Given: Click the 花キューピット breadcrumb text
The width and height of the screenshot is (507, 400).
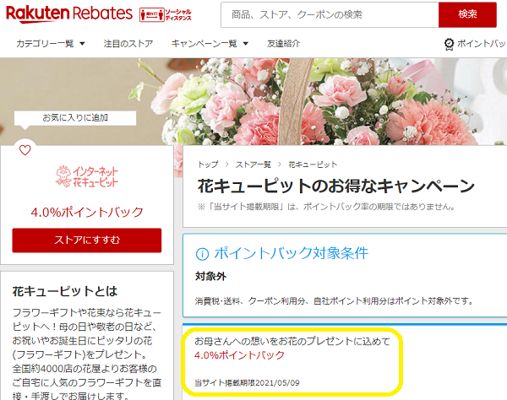Looking at the screenshot, I should coord(313,165).
